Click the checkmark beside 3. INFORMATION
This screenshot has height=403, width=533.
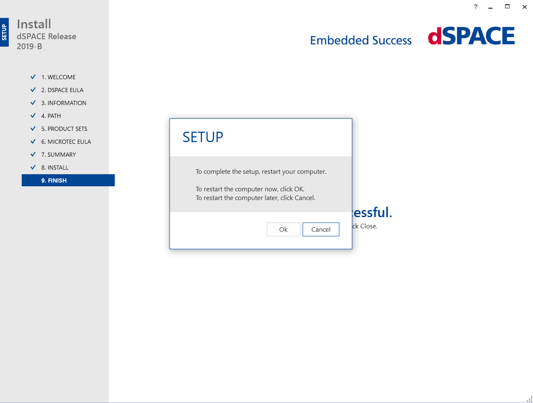[33, 103]
